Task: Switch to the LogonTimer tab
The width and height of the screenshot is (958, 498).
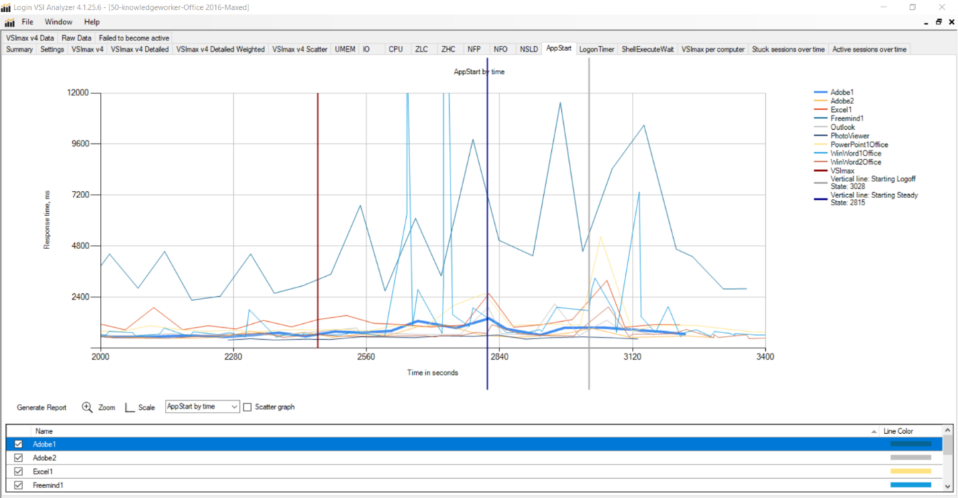Action: tap(597, 49)
